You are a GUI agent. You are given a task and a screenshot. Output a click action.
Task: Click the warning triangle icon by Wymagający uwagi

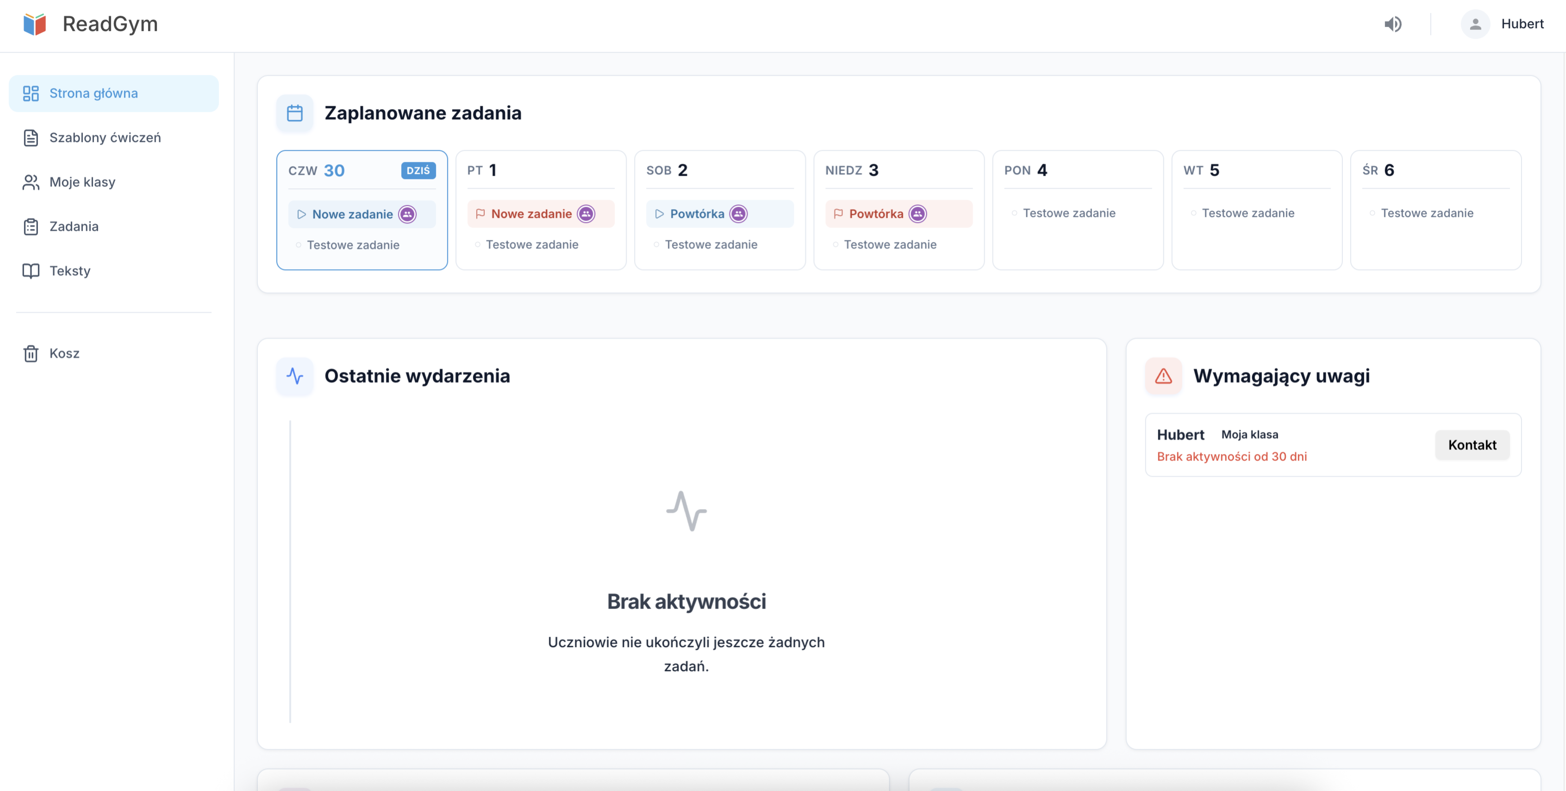(1164, 376)
